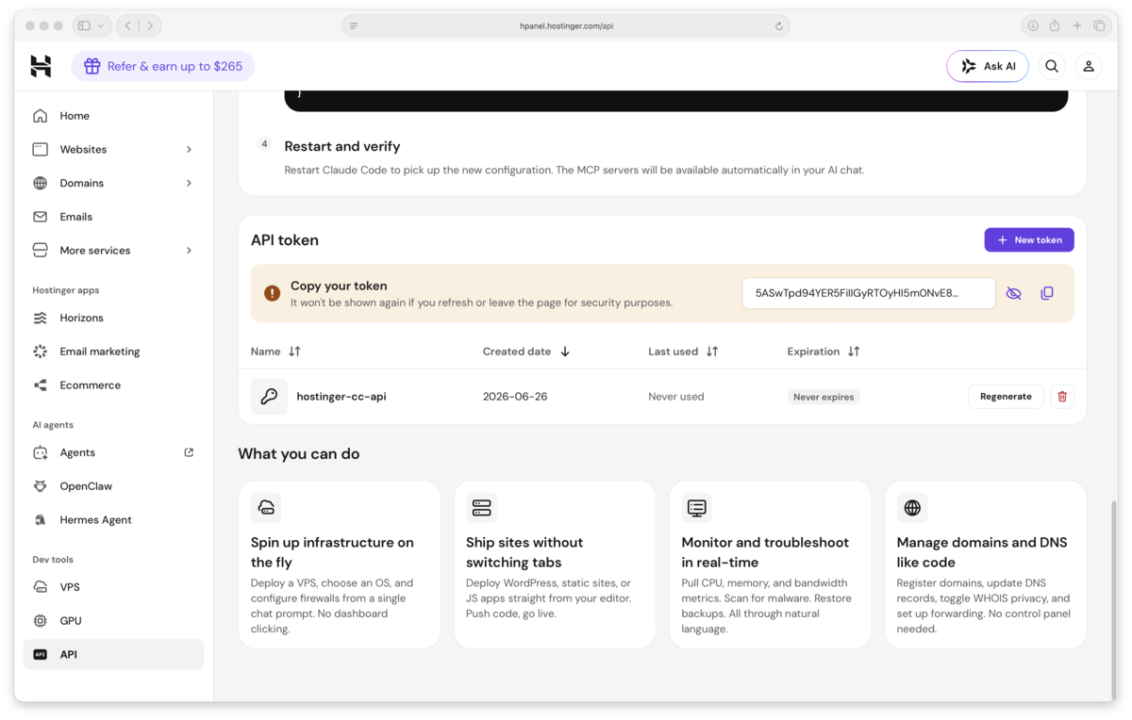Go back in Safari
Image resolution: width=1132 pixels, height=720 pixels.
128,25
